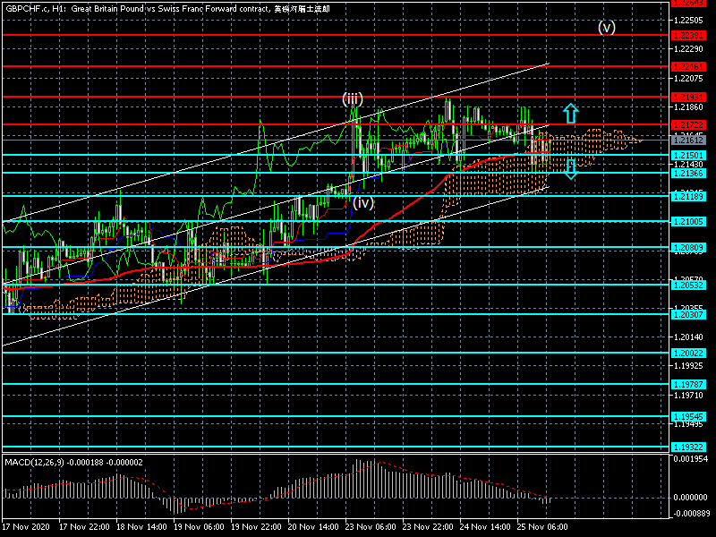The width and height of the screenshot is (716, 537).
Task: Click the cyan 1.21005 price level label
Action: click(x=688, y=221)
